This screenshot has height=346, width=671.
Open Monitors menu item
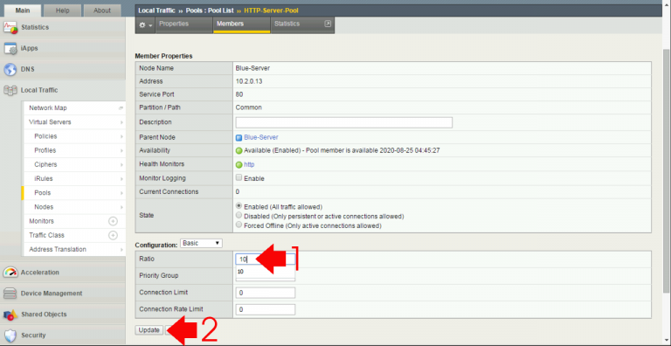coord(42,221)
